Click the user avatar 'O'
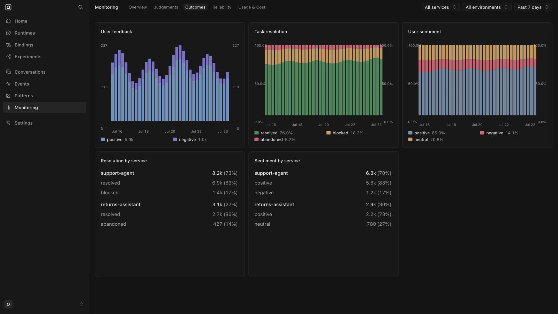558x314 pixels. [8, 304]
